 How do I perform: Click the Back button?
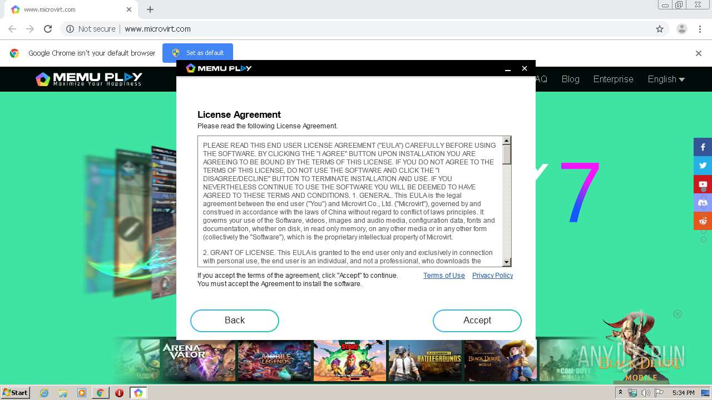[234, 321]
